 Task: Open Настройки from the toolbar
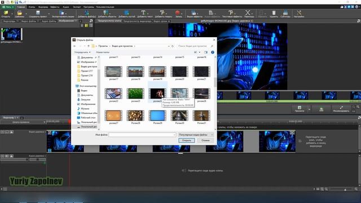click(x=299, y=14)
